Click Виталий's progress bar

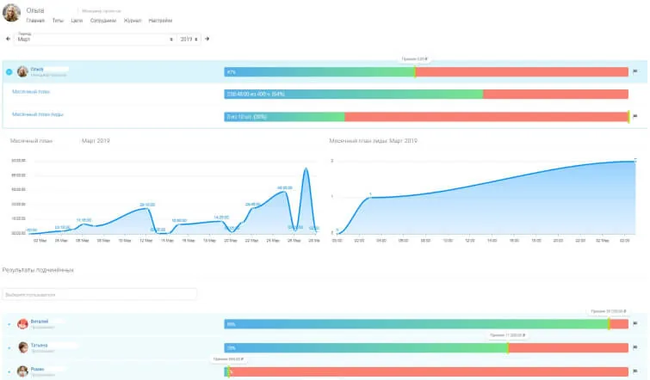[x=426, y=324]
